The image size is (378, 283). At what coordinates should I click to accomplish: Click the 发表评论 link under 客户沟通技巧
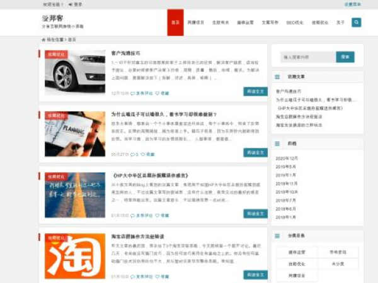(x=144, y=93)
